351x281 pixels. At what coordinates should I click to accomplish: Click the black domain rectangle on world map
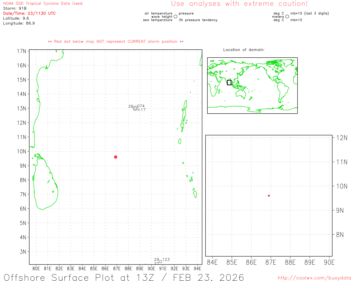229,82
